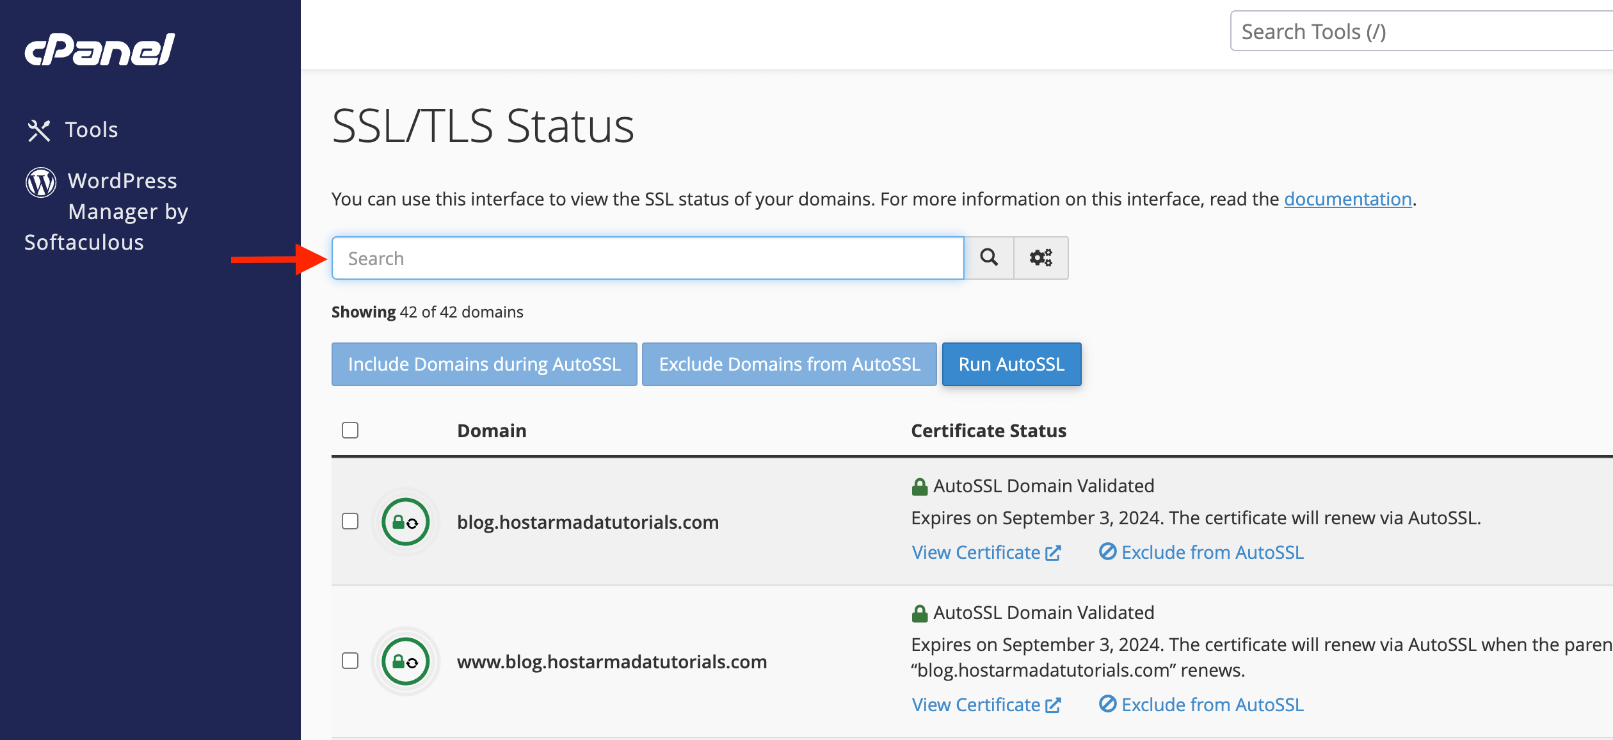Open the documentation link

click(x=1348, y=199)
